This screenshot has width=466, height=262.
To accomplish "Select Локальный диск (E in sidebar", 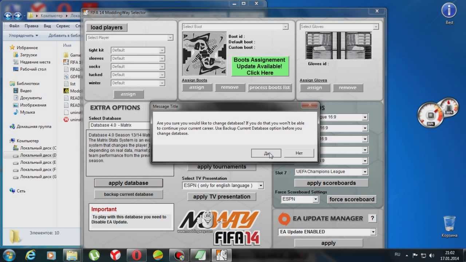I will pyautogui.click(x=38, y=162).
